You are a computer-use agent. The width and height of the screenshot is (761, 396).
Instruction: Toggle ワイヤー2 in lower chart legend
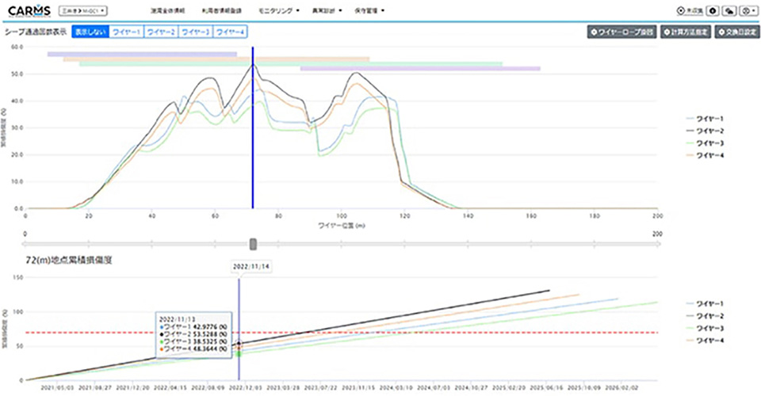click(x=705, y=316)
